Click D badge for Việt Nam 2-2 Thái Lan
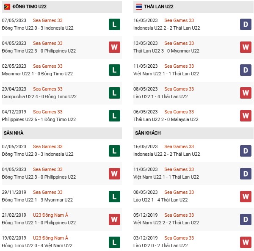This screenshot has height=251, width=254. (x=246, y=219)
